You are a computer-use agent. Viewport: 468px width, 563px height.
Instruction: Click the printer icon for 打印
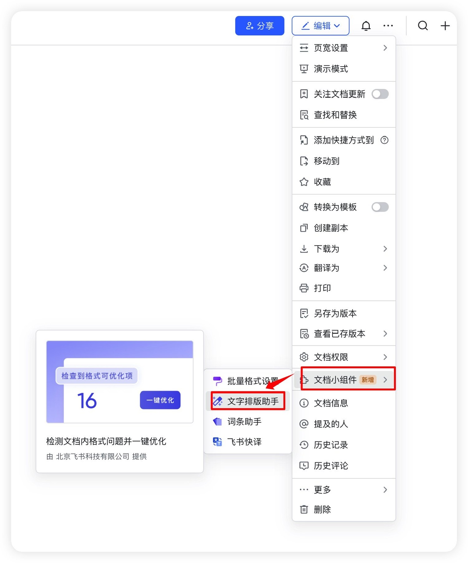[304, 288]
